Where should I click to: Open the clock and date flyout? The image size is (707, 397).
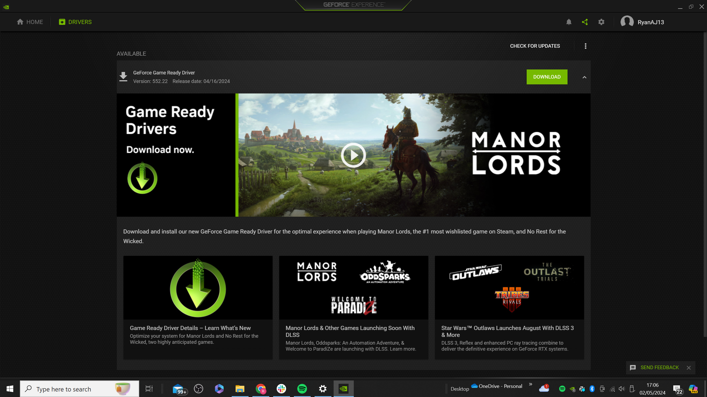652,389
